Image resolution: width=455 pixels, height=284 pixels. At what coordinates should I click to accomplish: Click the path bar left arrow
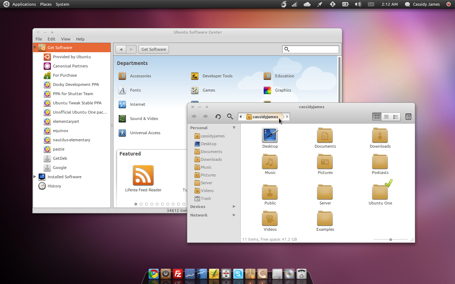(x=241, y=117)
